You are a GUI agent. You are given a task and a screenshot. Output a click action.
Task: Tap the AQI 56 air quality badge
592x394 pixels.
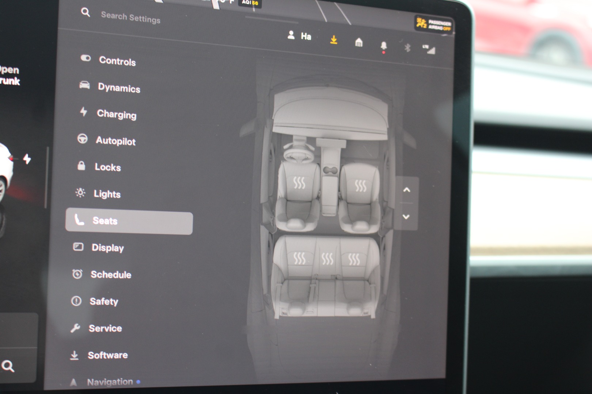[250, 3]
